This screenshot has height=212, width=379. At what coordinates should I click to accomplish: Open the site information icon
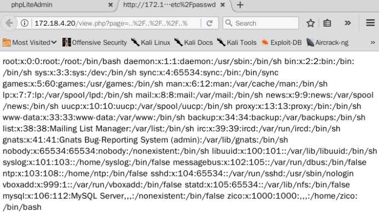click(25, 23)
